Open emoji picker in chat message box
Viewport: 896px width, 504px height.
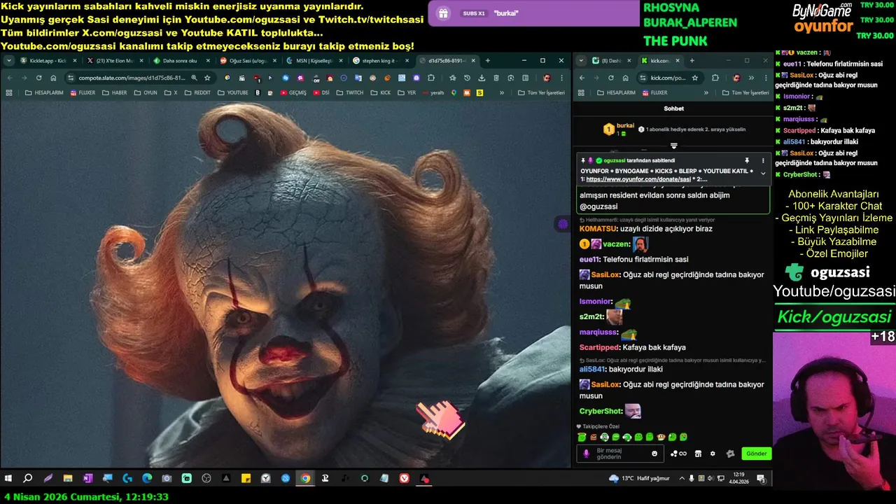coord(654,454)
